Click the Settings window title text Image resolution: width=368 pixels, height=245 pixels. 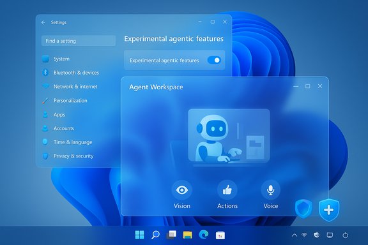59,22
